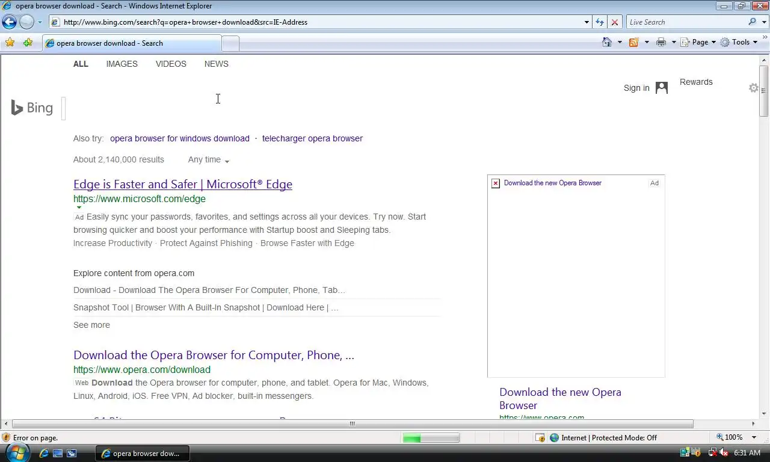Expand the address bar history dropdown

click(587, 22)
